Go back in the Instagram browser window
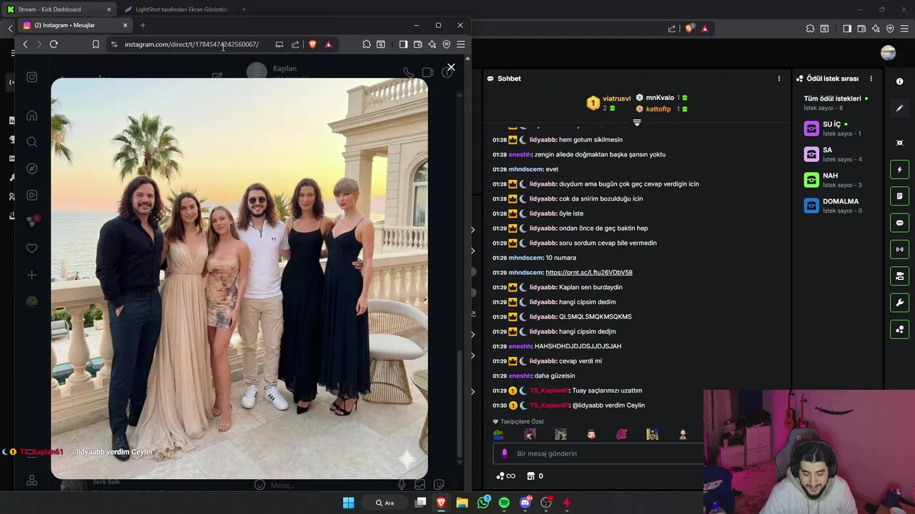 (x=25, y=44)
